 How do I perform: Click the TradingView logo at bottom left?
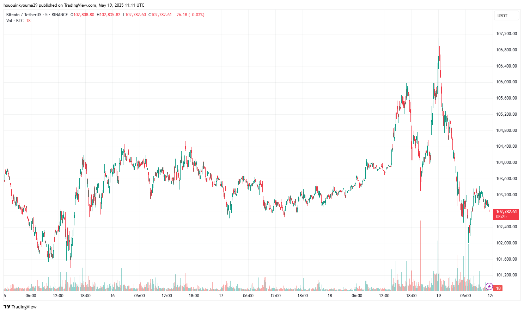pyautogui.click(x=20, y=307)
